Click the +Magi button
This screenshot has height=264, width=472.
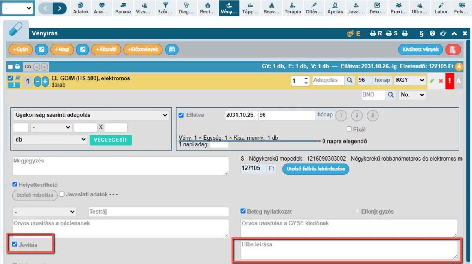tap(62, 50)
